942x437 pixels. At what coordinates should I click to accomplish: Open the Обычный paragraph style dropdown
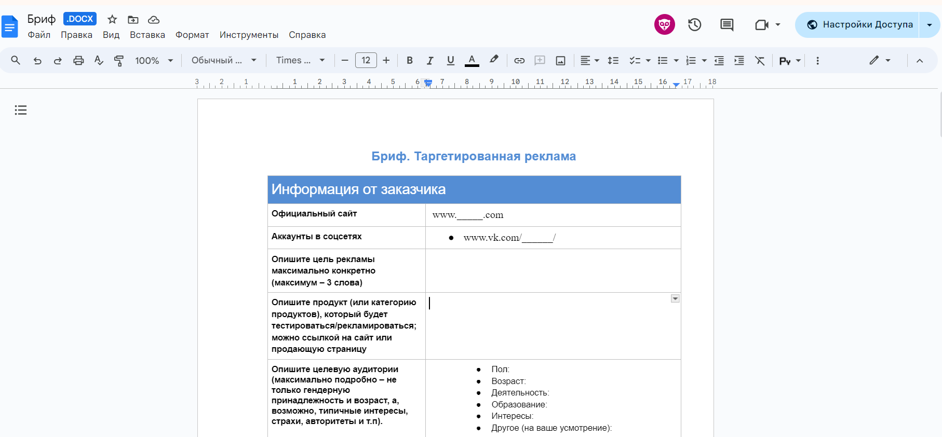click(224, 60)
